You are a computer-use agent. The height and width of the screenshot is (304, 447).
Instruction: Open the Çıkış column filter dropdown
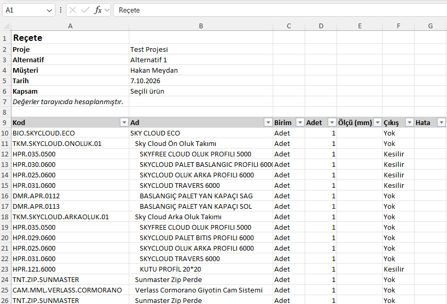(409, 122)
